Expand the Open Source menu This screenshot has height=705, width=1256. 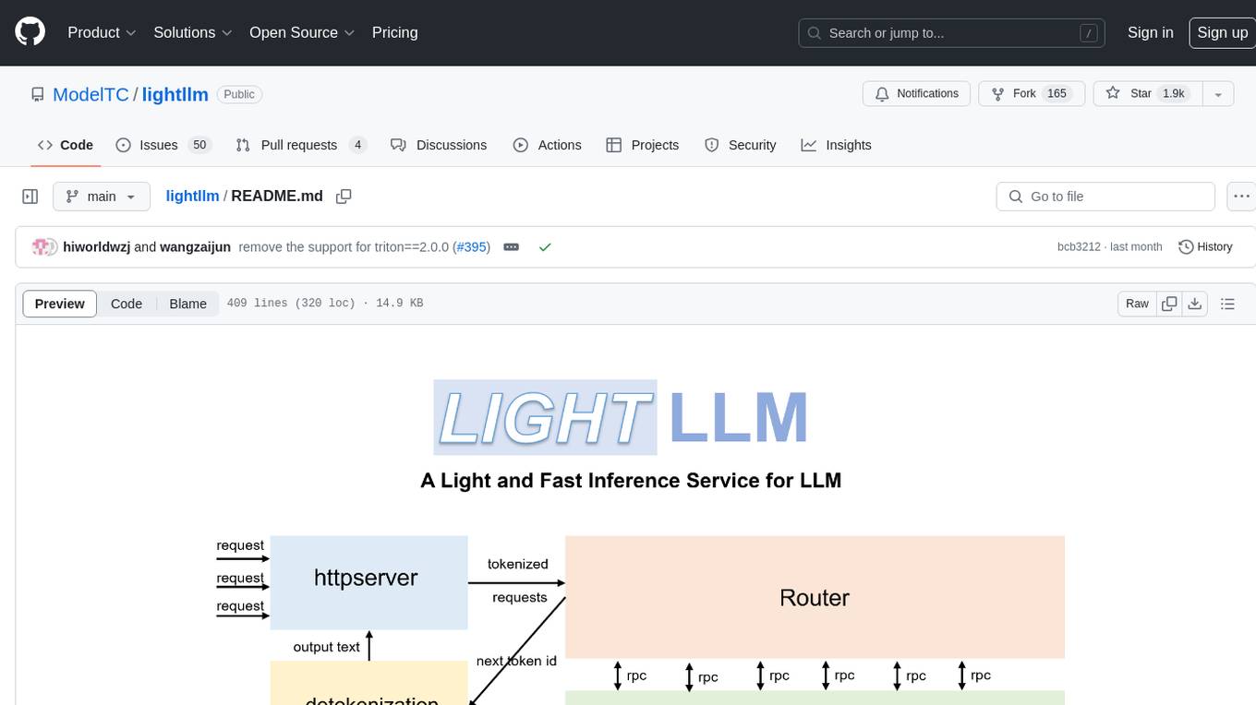coord(302,32)
